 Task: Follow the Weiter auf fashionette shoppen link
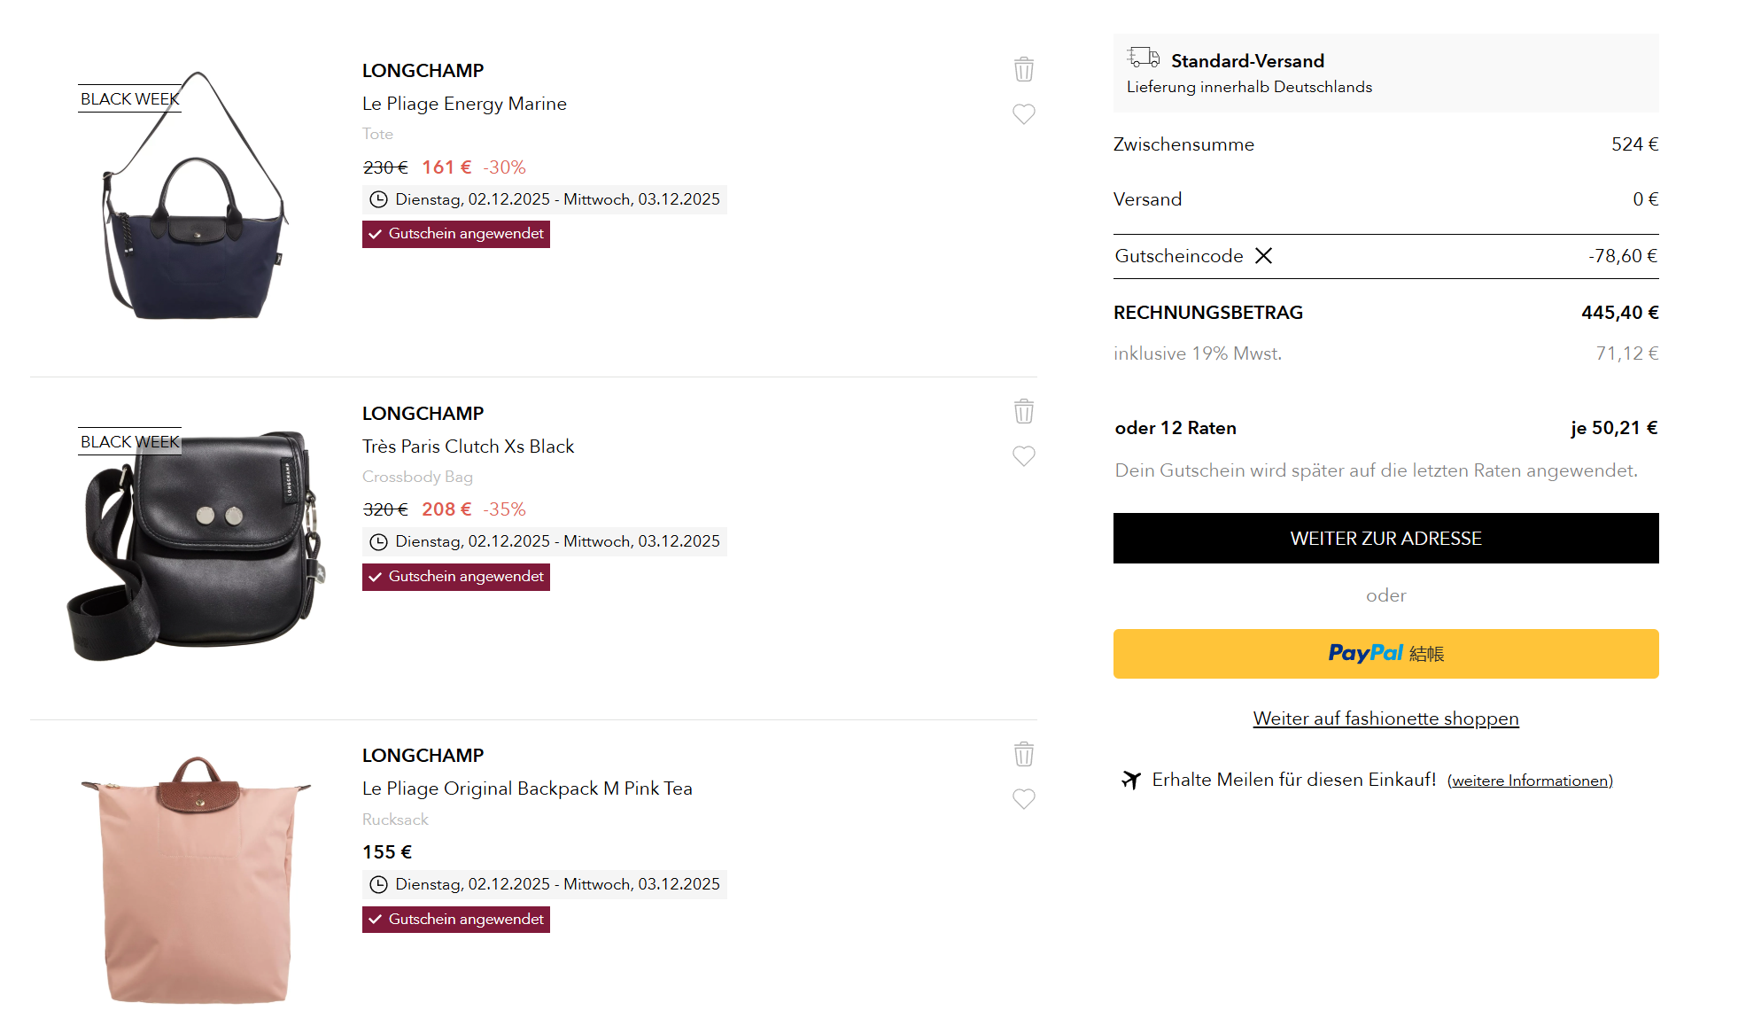(1385, 719)
